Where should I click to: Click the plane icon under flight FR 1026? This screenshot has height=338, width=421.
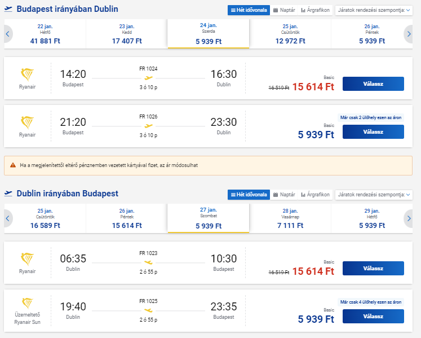pos(148,126)
